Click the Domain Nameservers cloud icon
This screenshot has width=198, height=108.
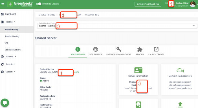(x=180, y=70)
